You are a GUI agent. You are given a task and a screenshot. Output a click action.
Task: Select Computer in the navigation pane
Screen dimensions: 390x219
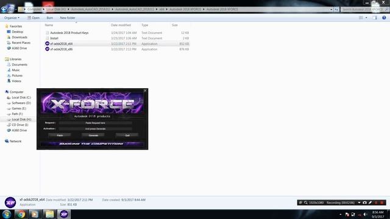[x=16, y=92]
